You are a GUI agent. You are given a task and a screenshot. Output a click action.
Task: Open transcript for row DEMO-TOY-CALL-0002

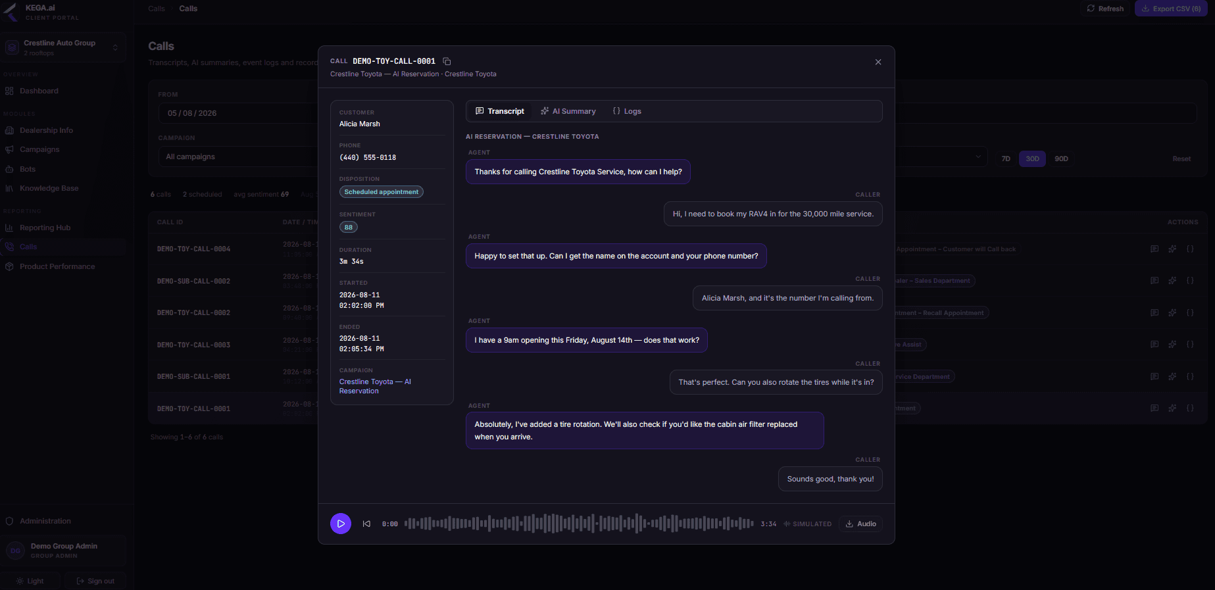click(x=1154, y=313)
